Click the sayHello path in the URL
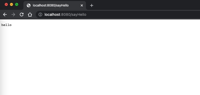 79,14
